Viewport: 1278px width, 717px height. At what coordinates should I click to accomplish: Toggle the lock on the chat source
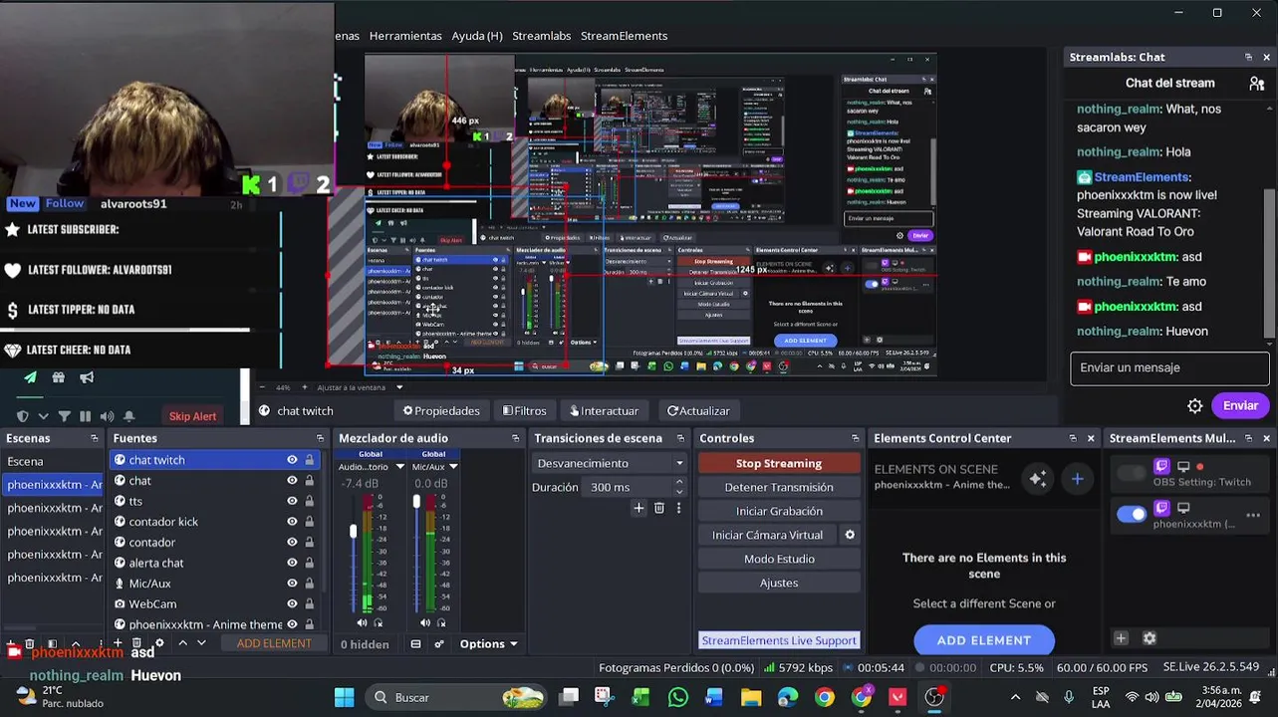tap(310, 480)
